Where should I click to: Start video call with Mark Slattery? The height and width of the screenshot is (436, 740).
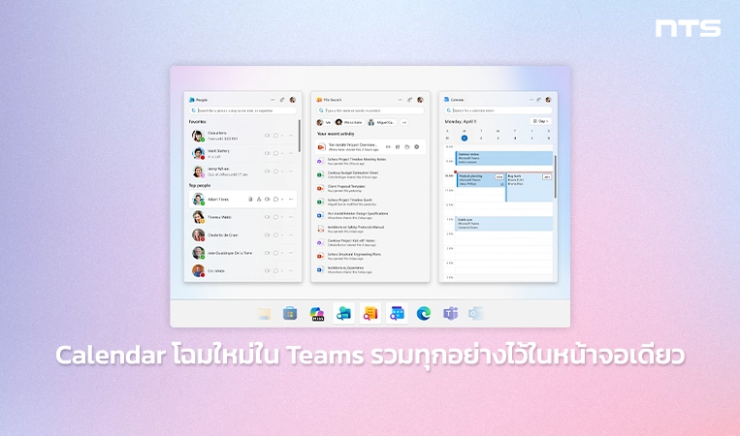(x=267, y=153)
